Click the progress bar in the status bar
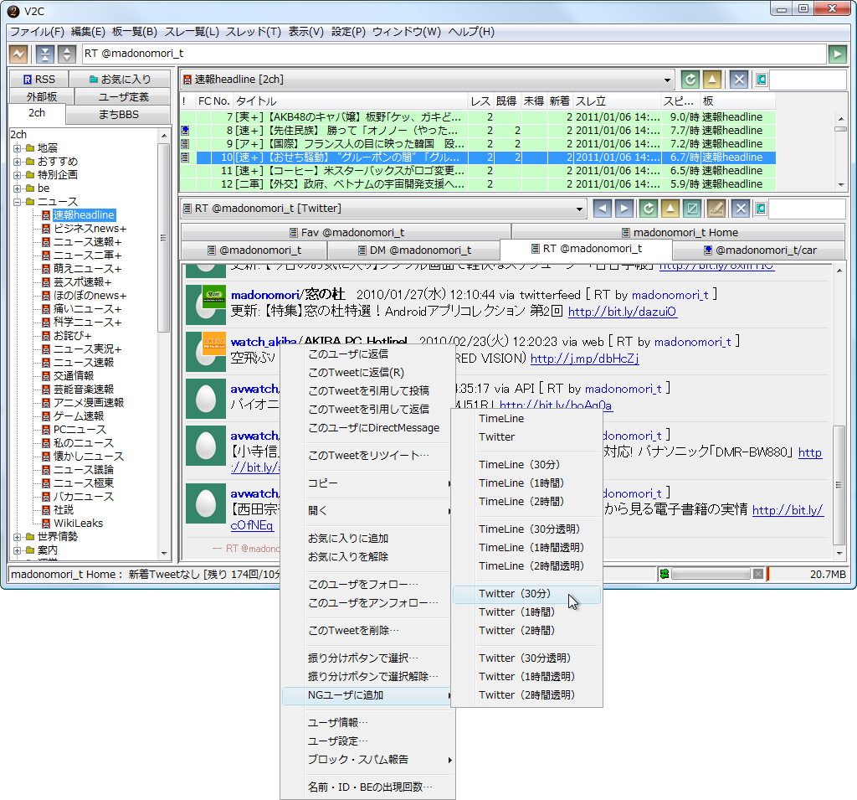 (711, 574)
